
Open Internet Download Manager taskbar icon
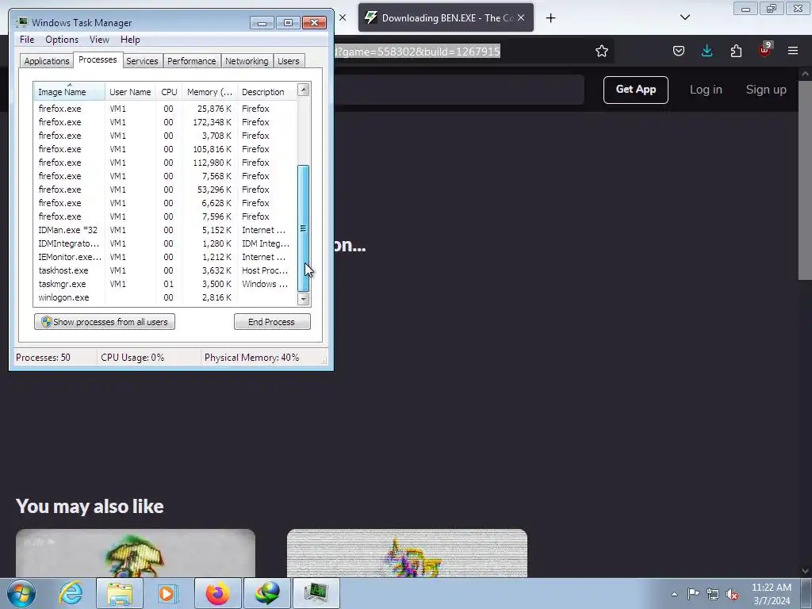pos(267,593)
